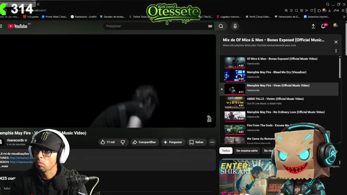Image resolution: width=347 pixels, height=195 pixels.
Task: Click the Rise Records watermark in player
Action: (x=209, y=119)
